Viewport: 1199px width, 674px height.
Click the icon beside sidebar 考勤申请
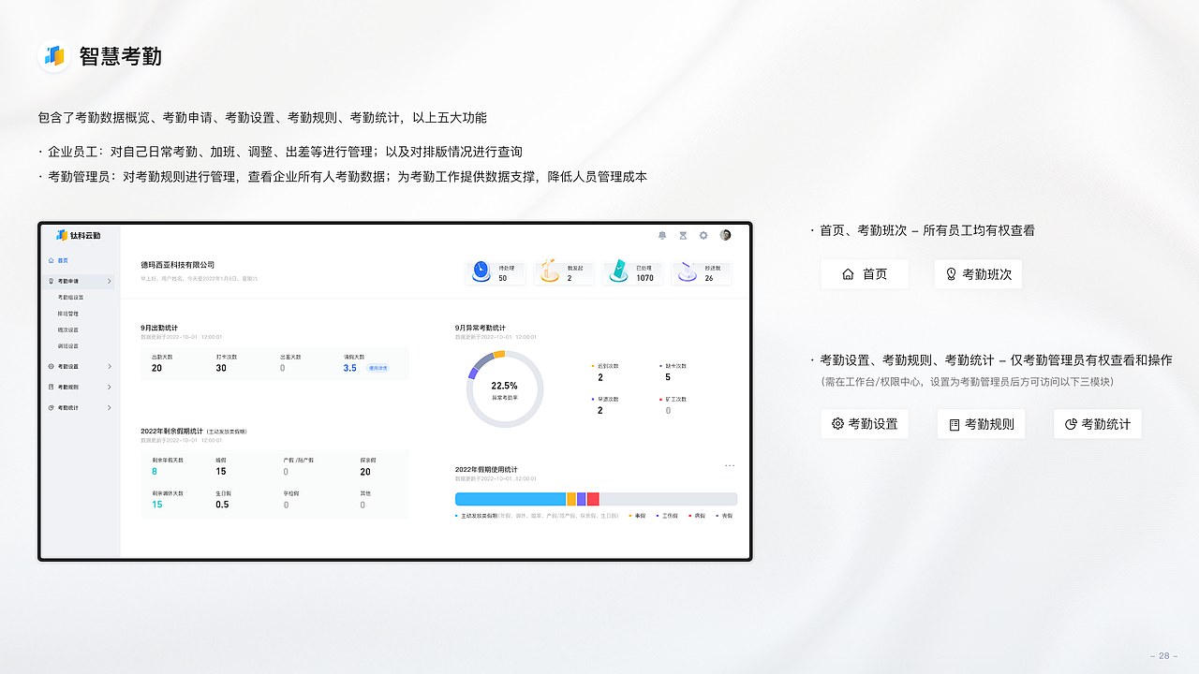point(51,281)
